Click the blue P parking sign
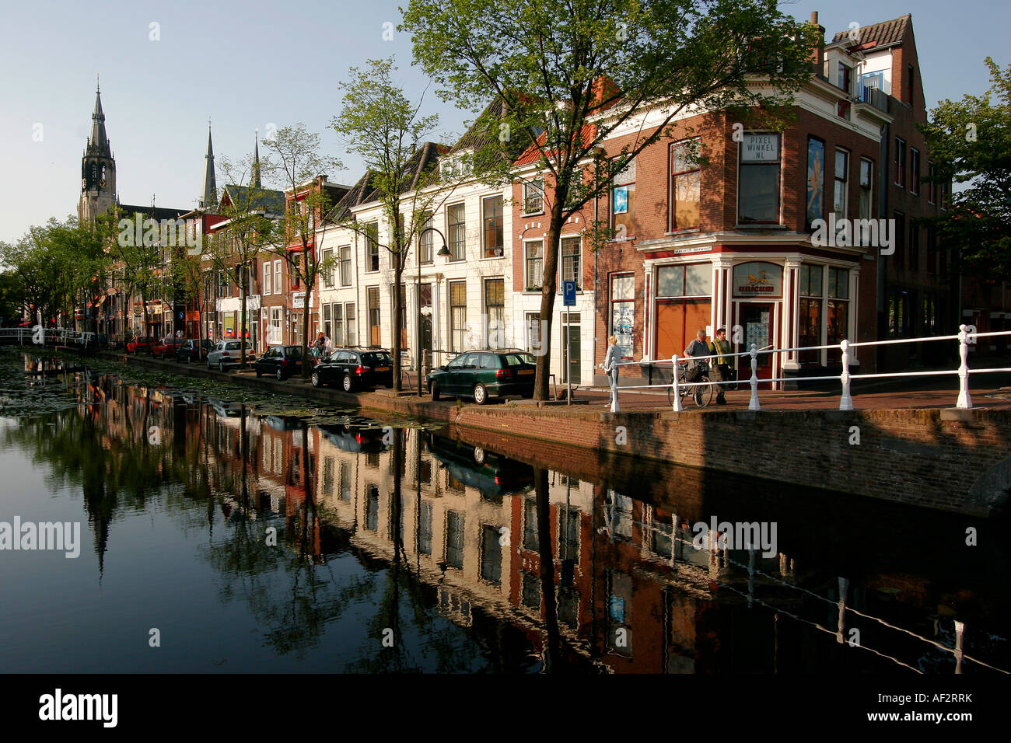Screen dimensions: 1011x743 pyautogui.click(x=569, y=292)
